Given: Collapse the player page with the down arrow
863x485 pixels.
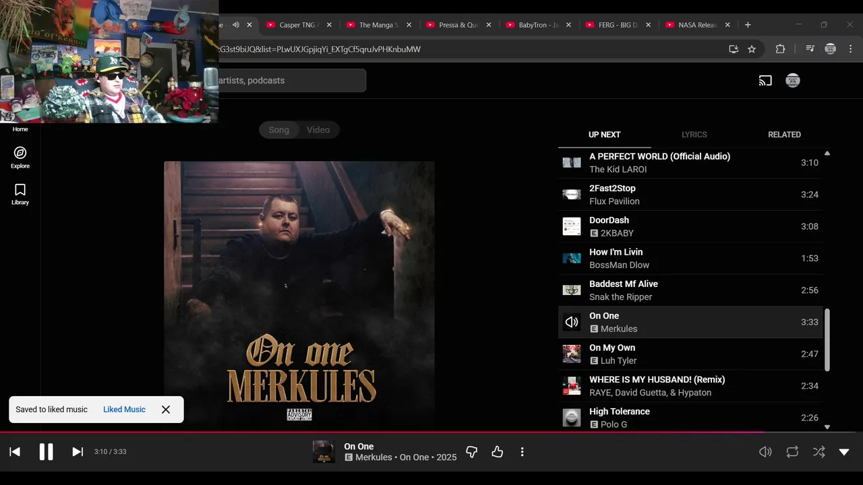Looking at the screenshot, I should tap(844, 452).
